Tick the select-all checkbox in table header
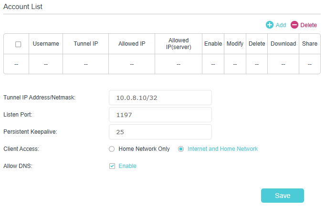The image size is (326, 207). pyautogui.click(x=18, y=44)
